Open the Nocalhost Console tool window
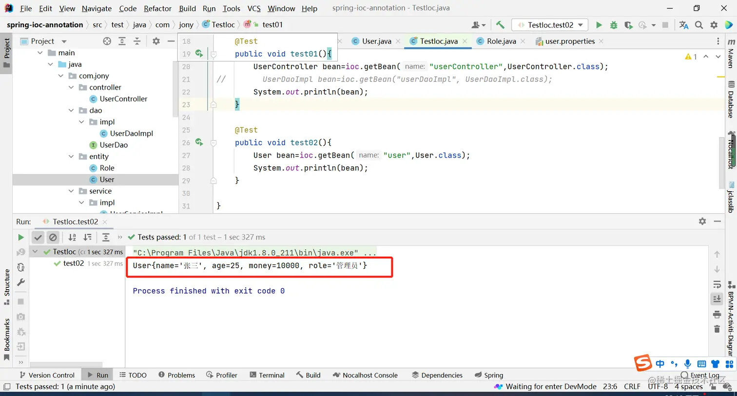 pos(366,375)
